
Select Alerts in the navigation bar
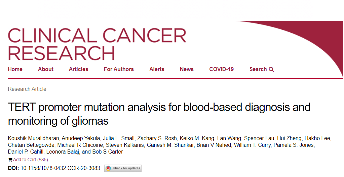click(157, 69)
